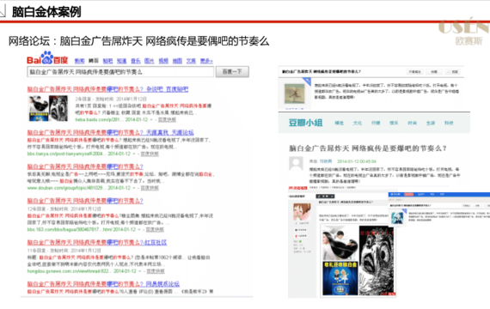Image resolution: width=490 pixels, height=309 pixels.
Task: Click the 豆瓣小组 logo
Action: click(305, 123)
